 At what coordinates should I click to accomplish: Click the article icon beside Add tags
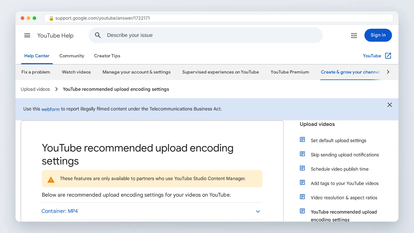coord(302,182)
